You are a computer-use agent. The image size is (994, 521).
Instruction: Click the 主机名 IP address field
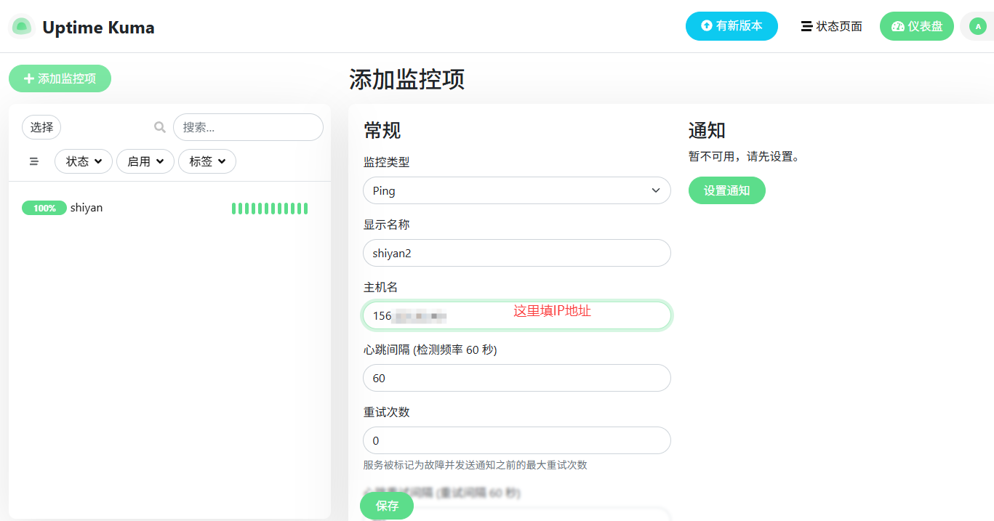(x=516, y=315)
